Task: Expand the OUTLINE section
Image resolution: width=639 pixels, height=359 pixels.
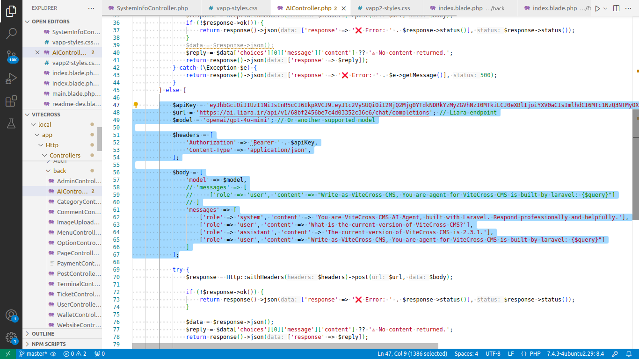Action: point(43,334)
